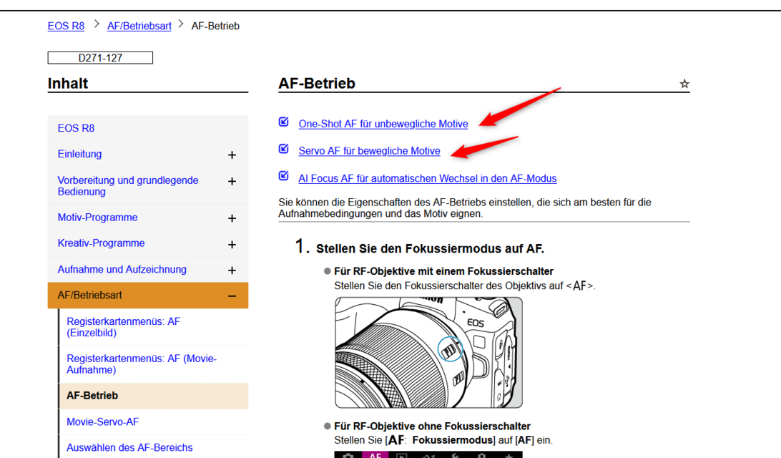Expand the Kreativ-Programme plus icon
This screenshot has height=458, width=781.
232,244
